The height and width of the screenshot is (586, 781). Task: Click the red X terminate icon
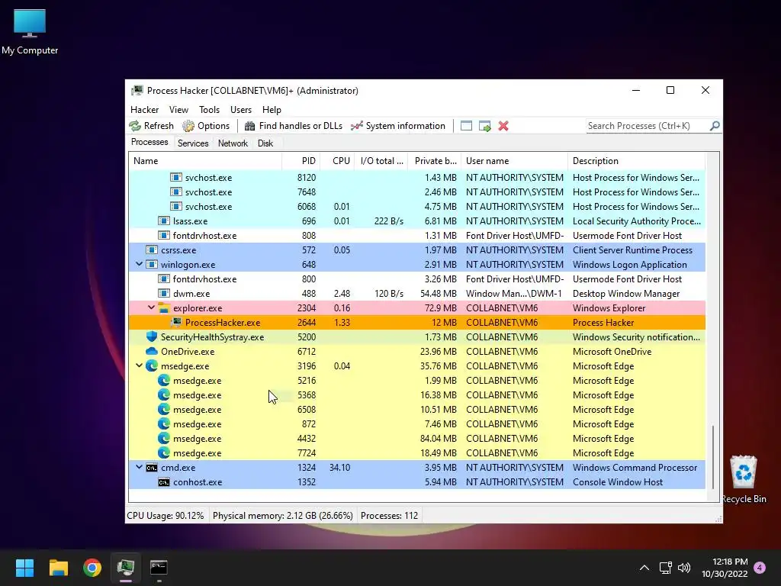503,126
